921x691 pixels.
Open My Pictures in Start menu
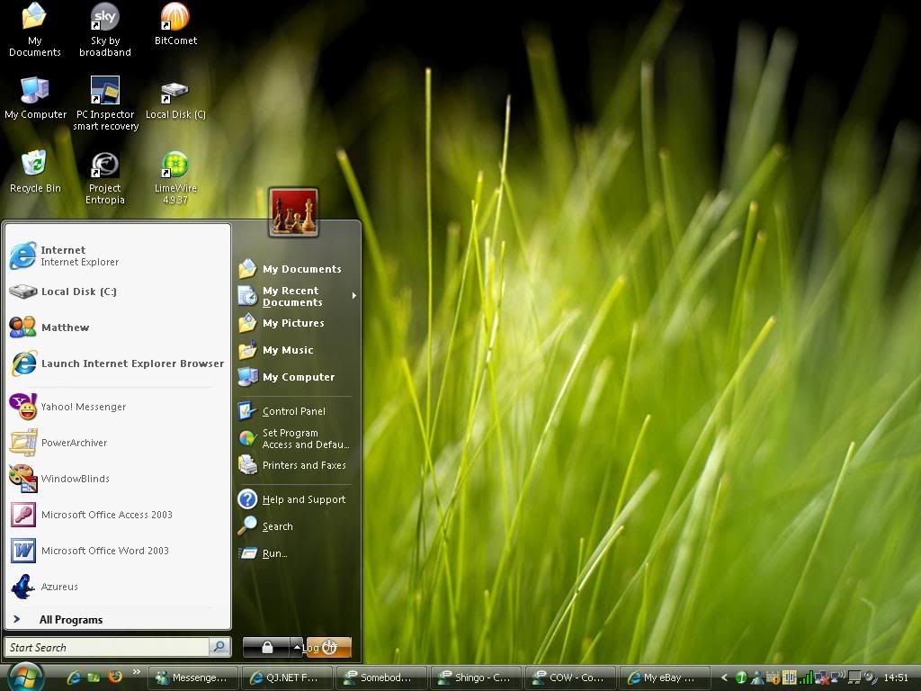pos(297,323)
